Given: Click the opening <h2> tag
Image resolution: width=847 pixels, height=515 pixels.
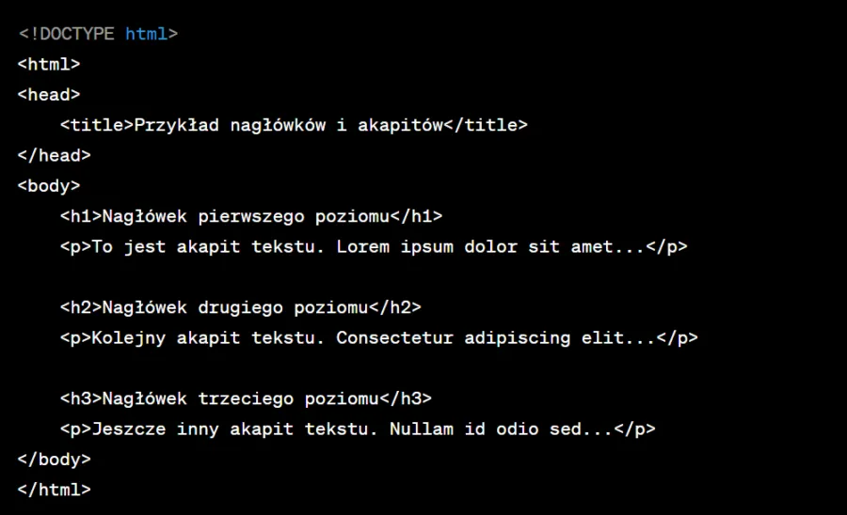Looking at the screenshot, I should click(81, 307).
